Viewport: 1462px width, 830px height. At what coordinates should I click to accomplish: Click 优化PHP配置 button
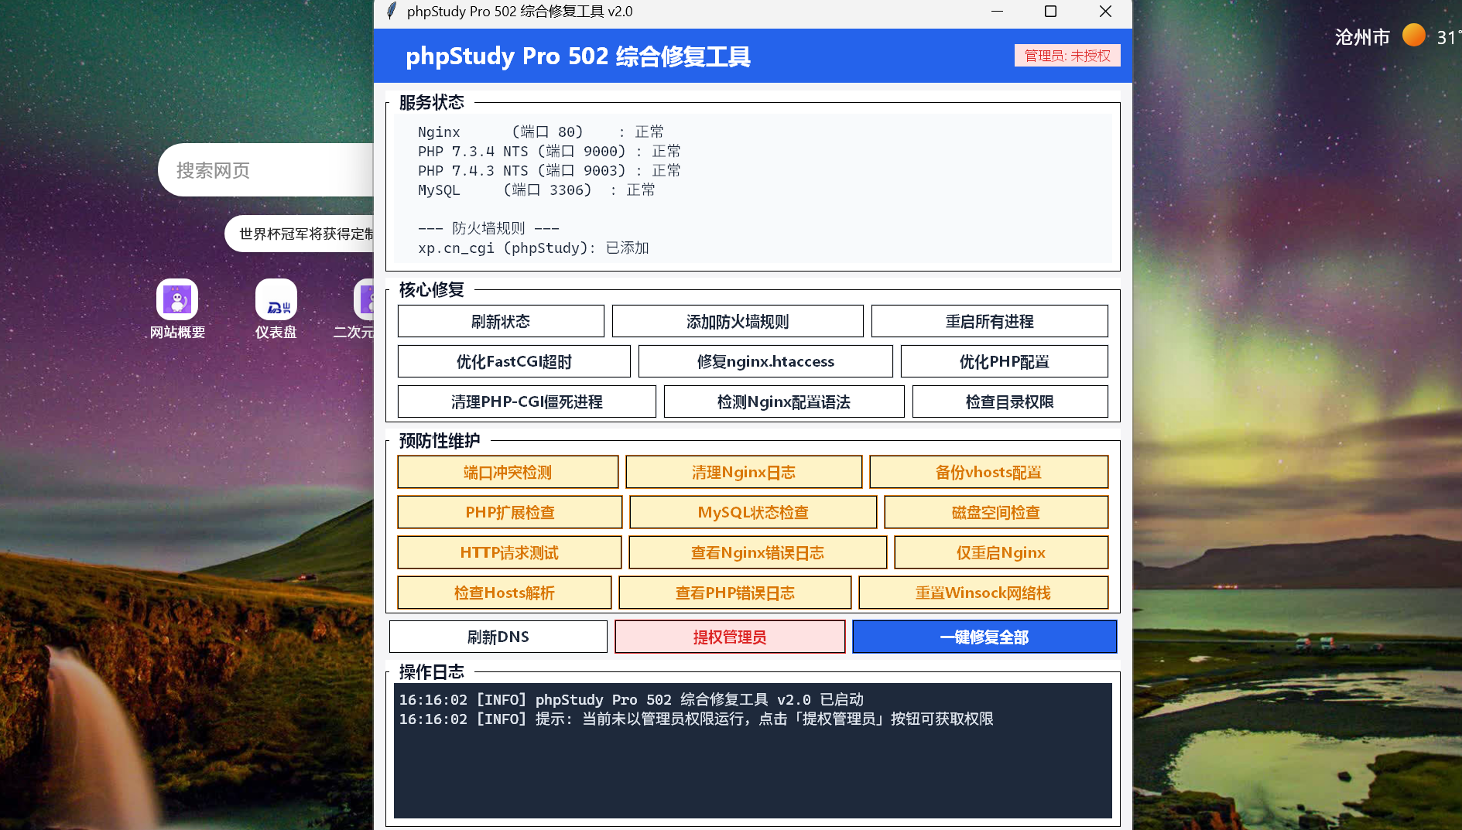(1005, 361)
